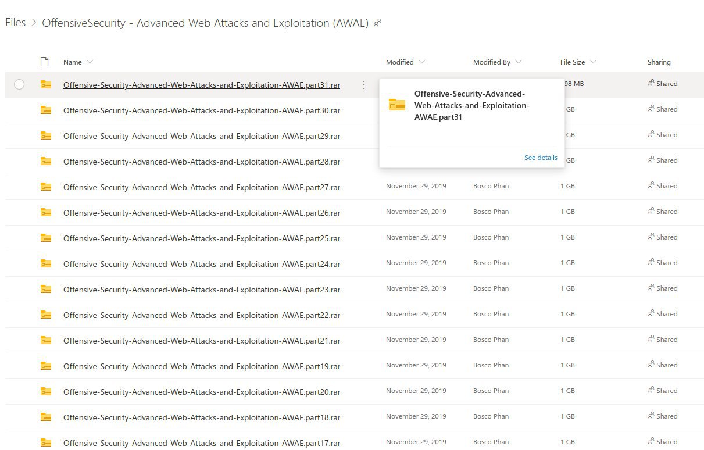The height and width of the screenshot is (450, 704).
Task: Click the archive icon for part21.rar
Action: pos(46,340)
